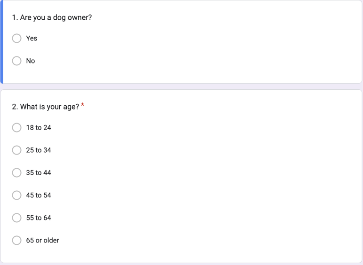Click the "45 to 54" label text
Image resolution: width=363 pixels, height=265 pixels.
39,195
